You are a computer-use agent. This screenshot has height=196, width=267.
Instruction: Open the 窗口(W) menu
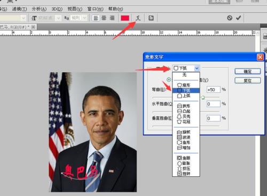point(95,9)
